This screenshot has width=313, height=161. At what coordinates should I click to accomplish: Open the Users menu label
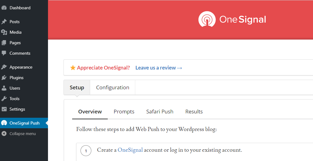pos(15,88)
